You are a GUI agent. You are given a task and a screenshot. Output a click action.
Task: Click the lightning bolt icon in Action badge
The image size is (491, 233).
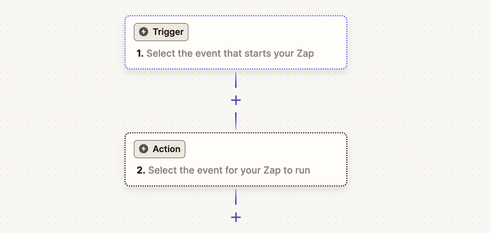click(143, 149)
